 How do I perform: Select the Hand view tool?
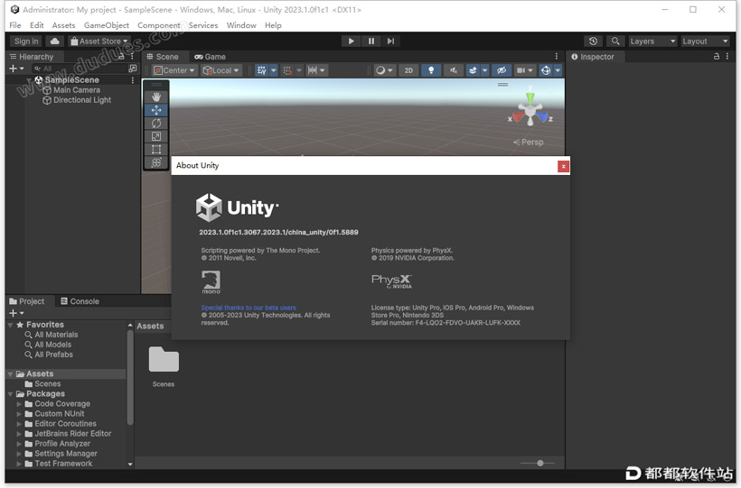pos(156,97)
